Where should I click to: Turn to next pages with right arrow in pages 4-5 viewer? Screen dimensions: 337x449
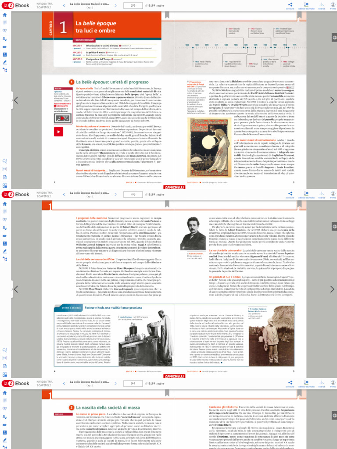click(x=332, y=289)
